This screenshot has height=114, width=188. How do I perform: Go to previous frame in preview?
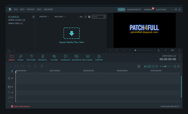[110, 50]
